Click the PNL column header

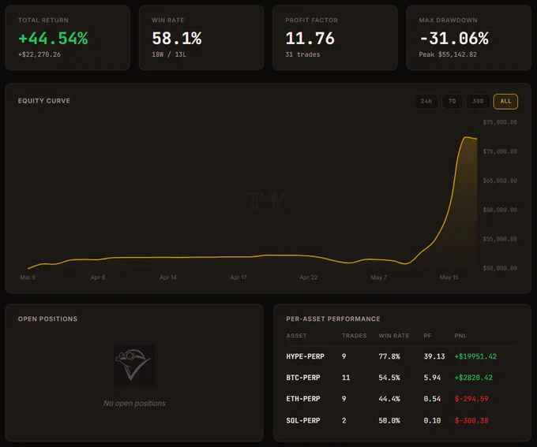[x=460, y=336]
